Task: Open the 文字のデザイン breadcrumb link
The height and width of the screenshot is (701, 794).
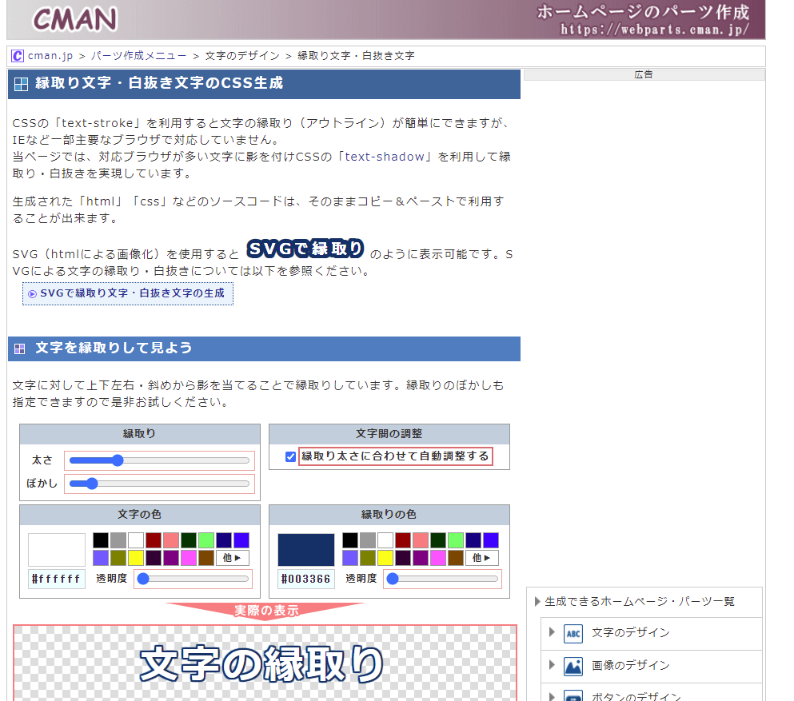Action: pos(242,56)
